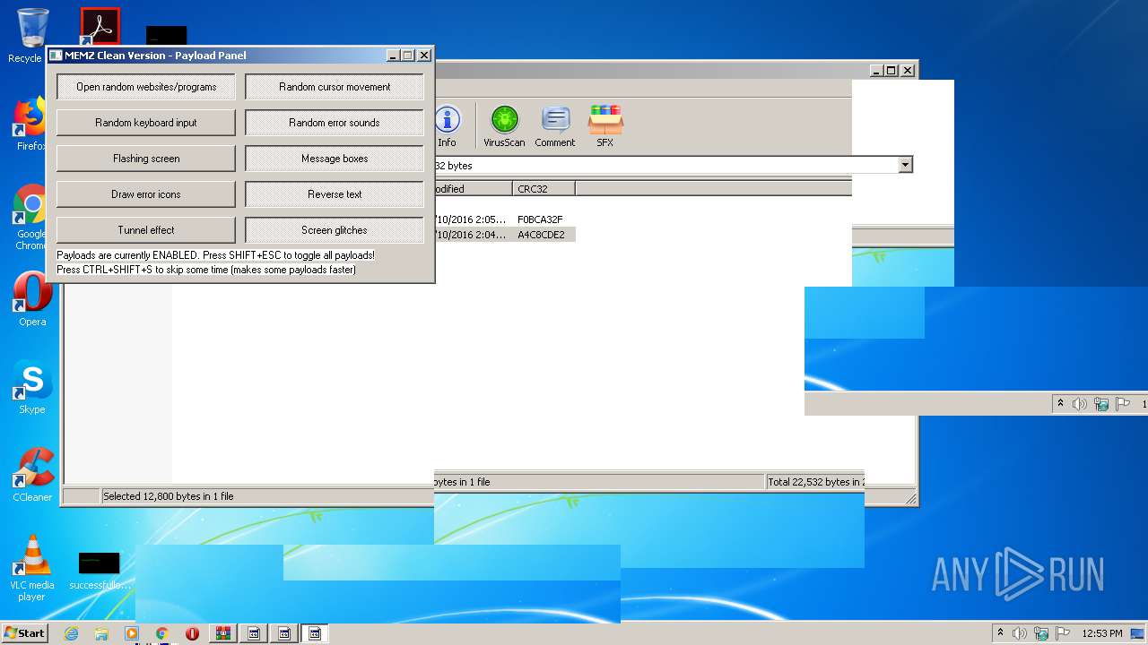Click the Info icon in WinRAR toolbar
Screen dimensions: 1148x645
coord(448,126)
